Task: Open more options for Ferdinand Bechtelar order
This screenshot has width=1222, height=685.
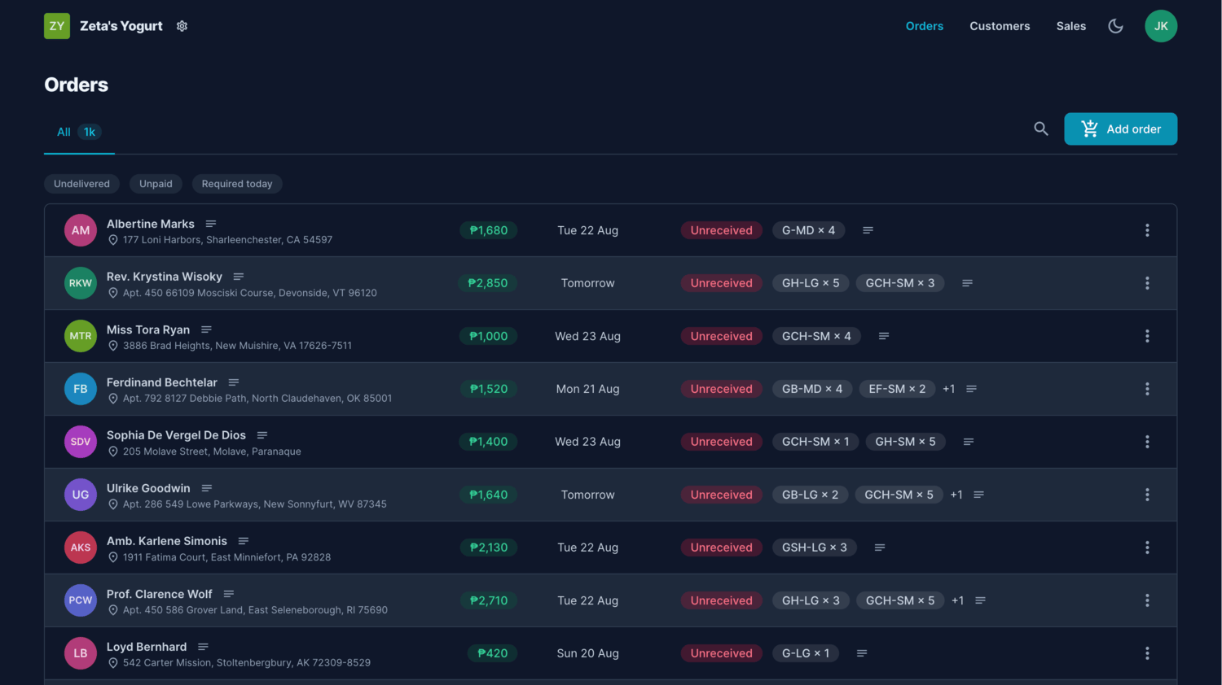Action: [x=1147, y=389]
